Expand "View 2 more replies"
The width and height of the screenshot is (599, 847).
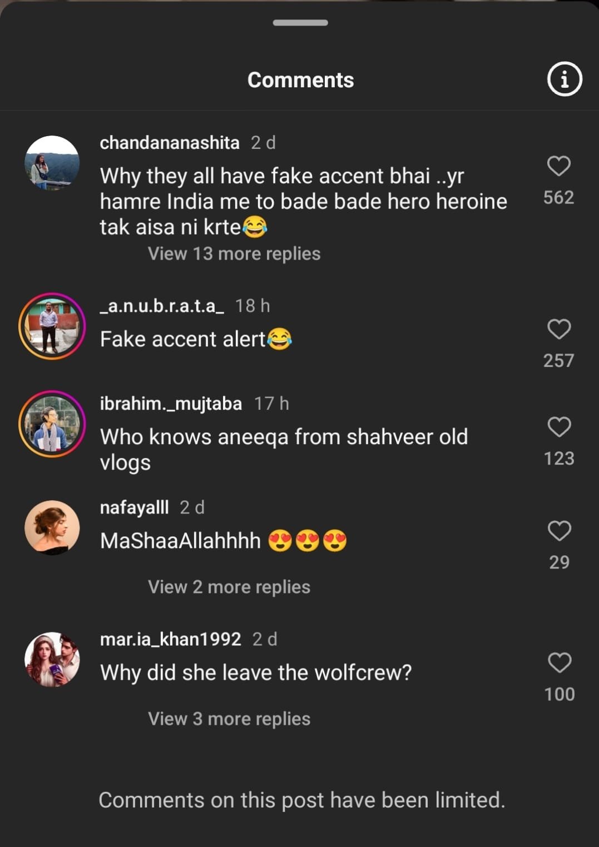[229, 587]
